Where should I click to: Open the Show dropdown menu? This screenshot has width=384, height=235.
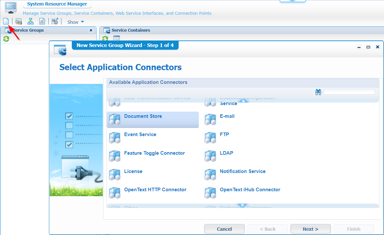[75, 22]
